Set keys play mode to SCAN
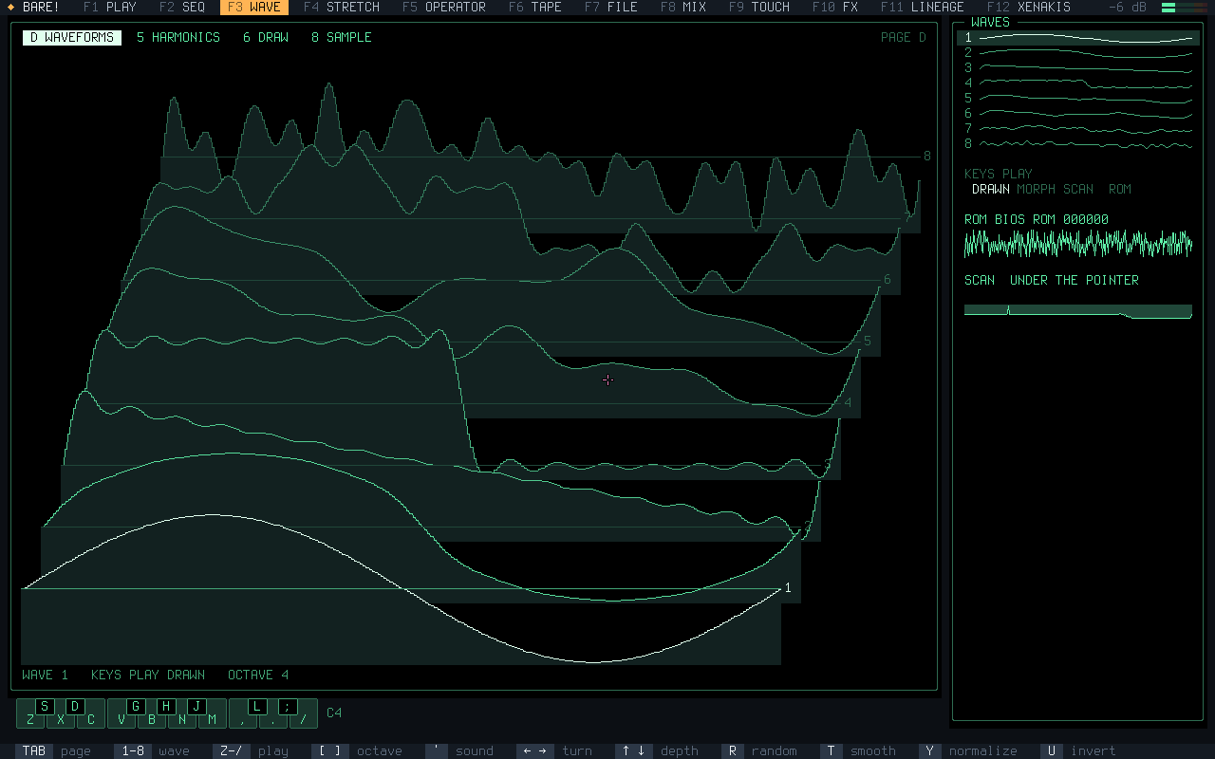The width and height of the screenshot is (1215, 759). point(1078,189)
